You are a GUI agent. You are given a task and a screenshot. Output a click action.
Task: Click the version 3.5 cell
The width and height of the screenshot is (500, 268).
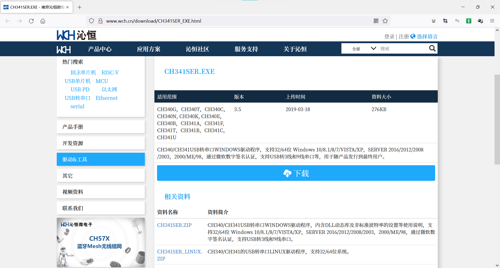click(238, 109)
